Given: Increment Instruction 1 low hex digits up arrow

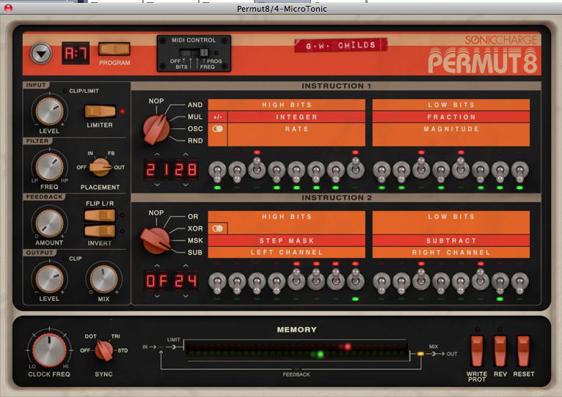Looking at the screenshot, I should 186,155.
